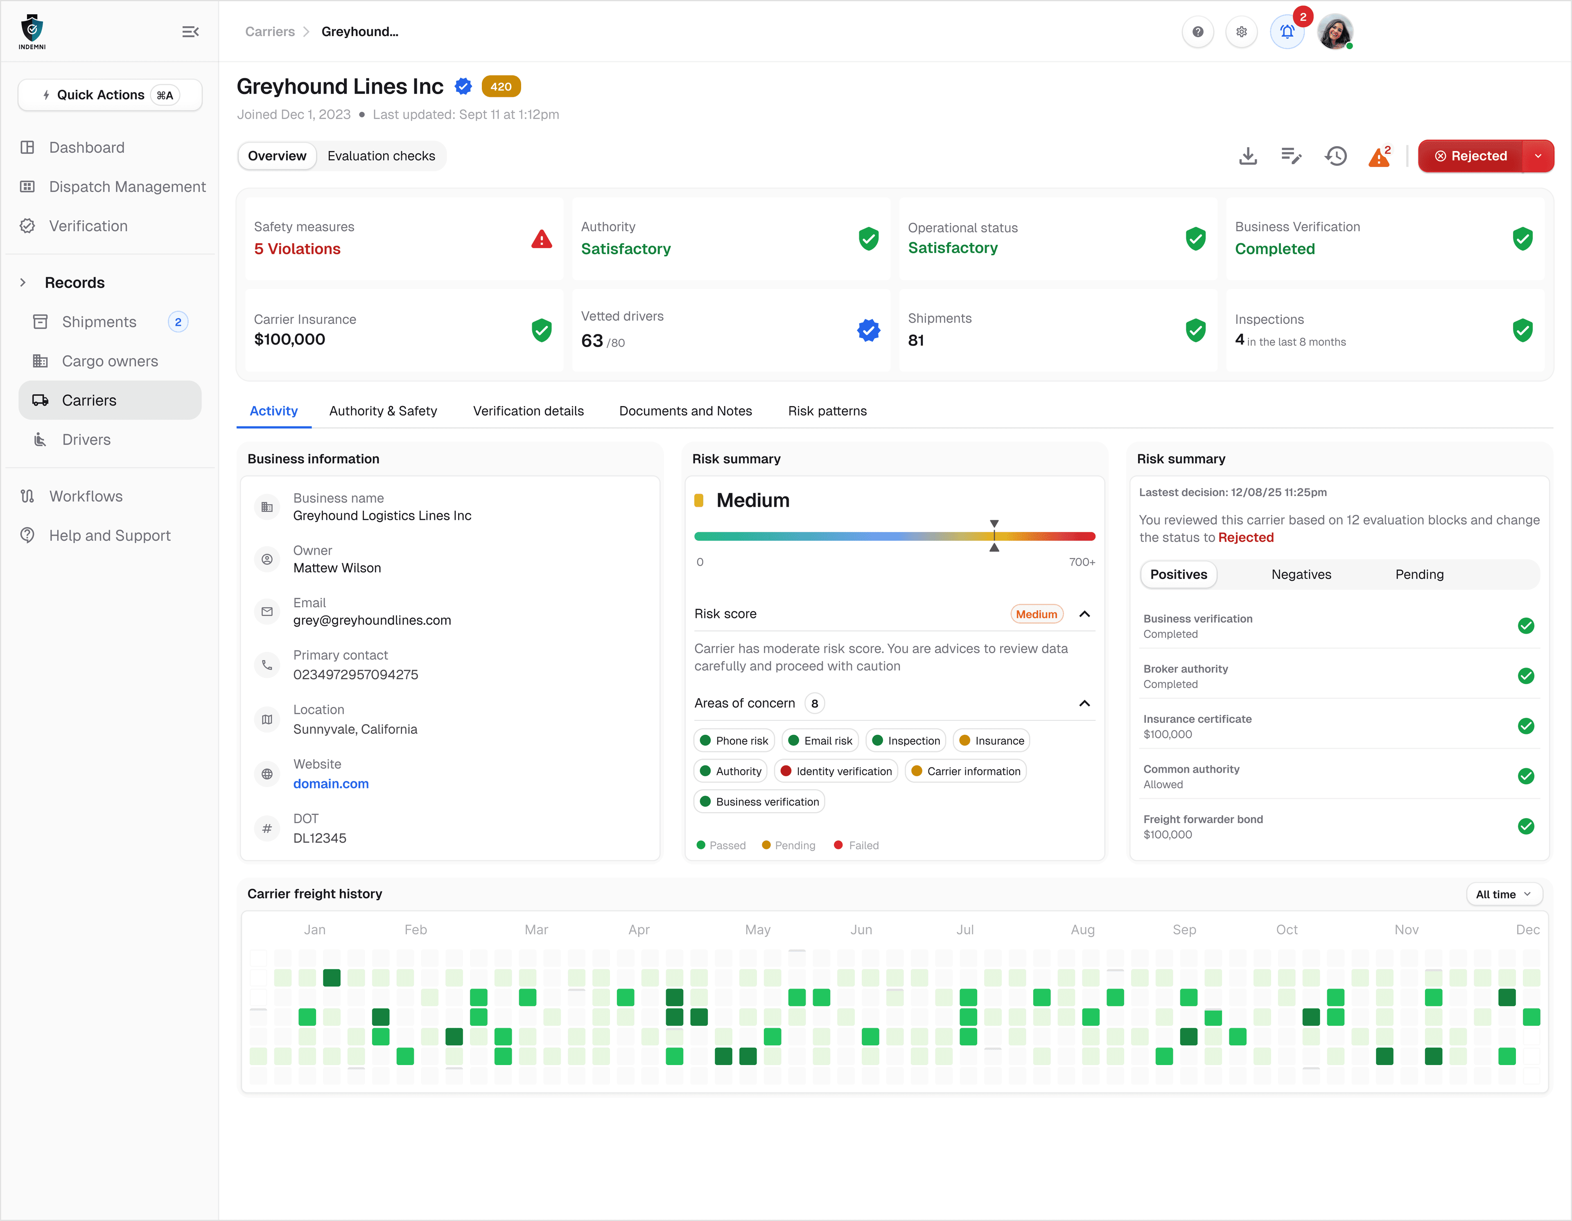Open the Verification details tab
1572x1221 pixels.
[x=529, y=411]
